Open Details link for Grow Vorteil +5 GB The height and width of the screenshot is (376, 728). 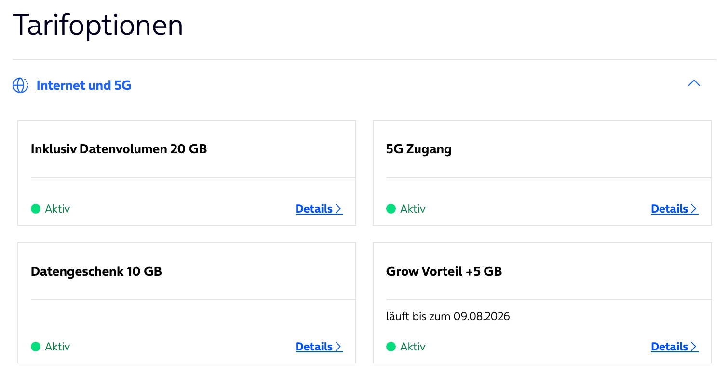pos(670,347)
